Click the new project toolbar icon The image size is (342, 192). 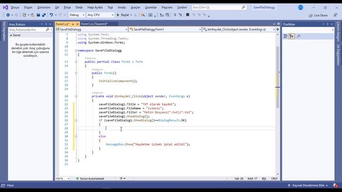point(24,15)
